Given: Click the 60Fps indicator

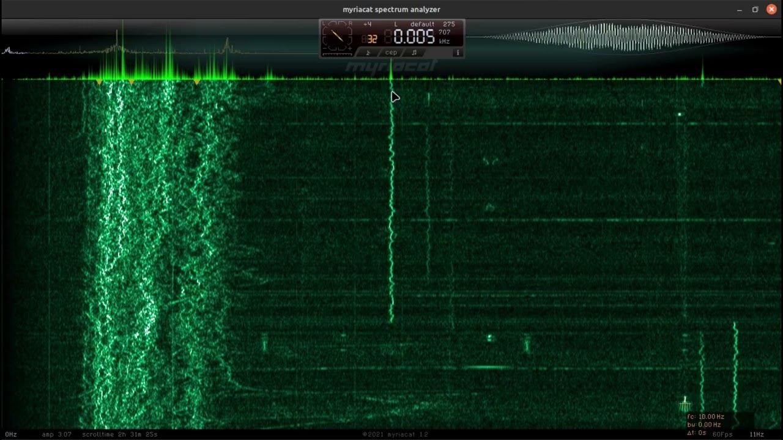Looking at the screenshot, I should click(722, 435).
